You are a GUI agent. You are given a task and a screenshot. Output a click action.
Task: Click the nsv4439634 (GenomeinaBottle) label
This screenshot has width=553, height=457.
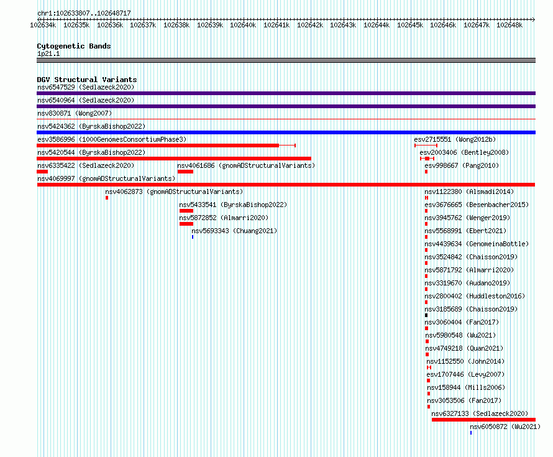[477, 244]
